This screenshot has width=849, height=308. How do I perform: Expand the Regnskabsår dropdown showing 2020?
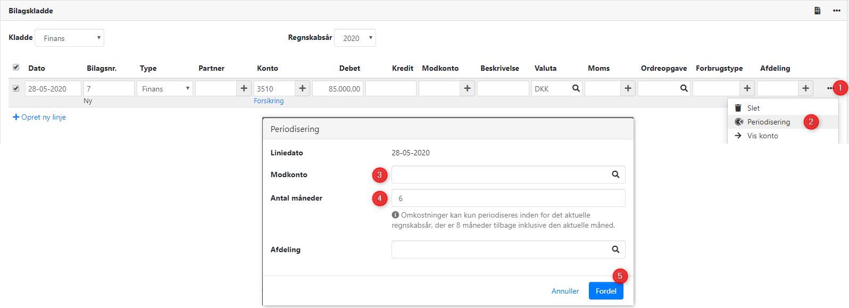[355, 38]
